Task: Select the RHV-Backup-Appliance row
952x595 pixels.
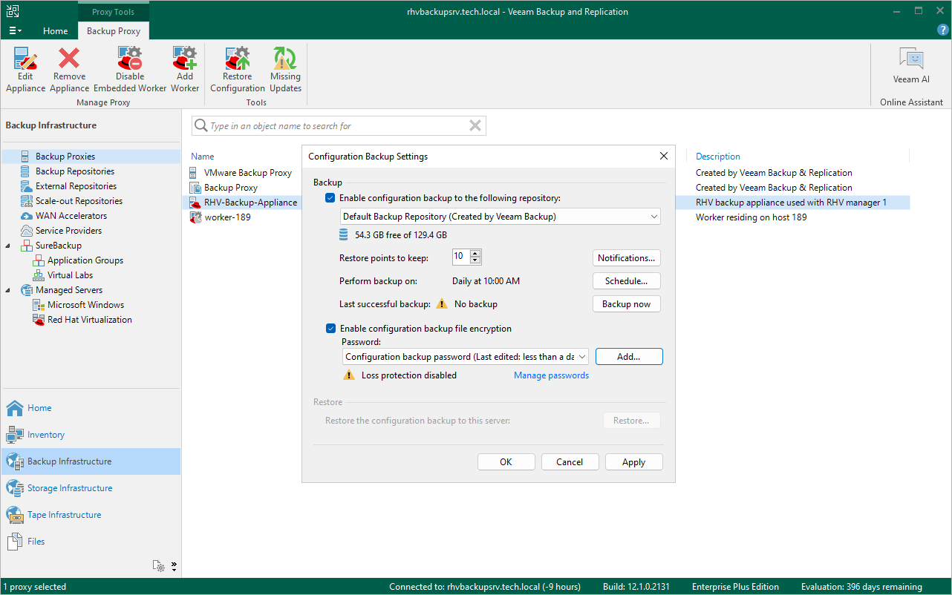Action: 251,203
